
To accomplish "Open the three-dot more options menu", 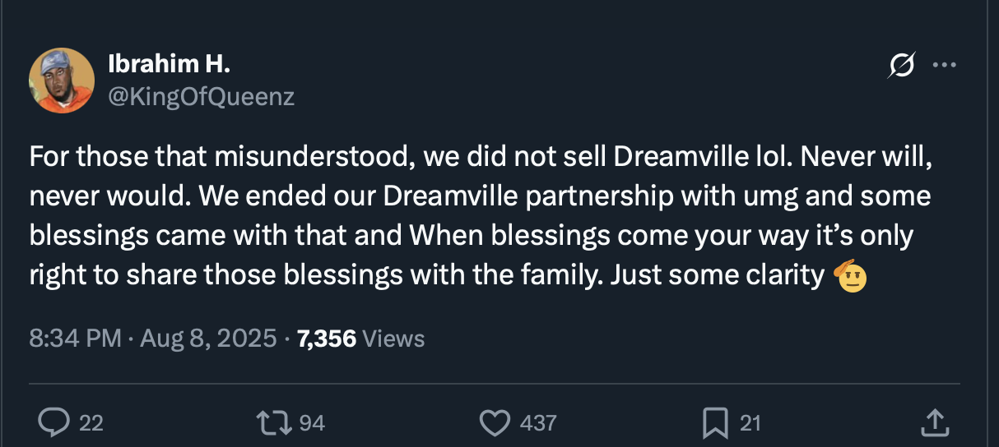I will coord(943,65).
